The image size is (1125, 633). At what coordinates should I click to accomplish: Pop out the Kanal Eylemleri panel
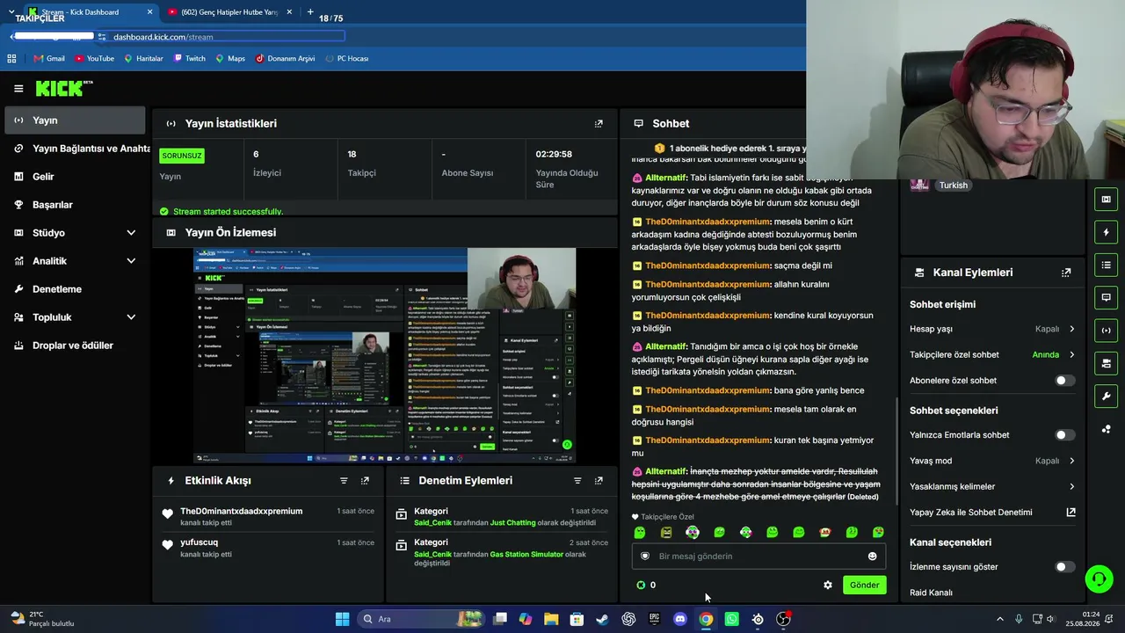pos(1066,273)
